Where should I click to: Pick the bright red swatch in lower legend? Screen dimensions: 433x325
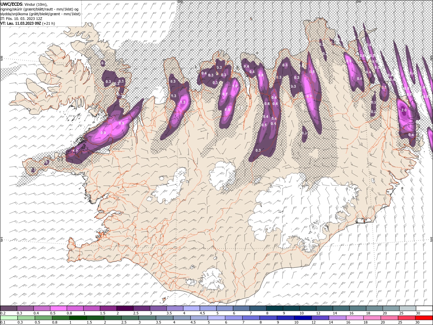pyautogui.click(x=424, y=318)
